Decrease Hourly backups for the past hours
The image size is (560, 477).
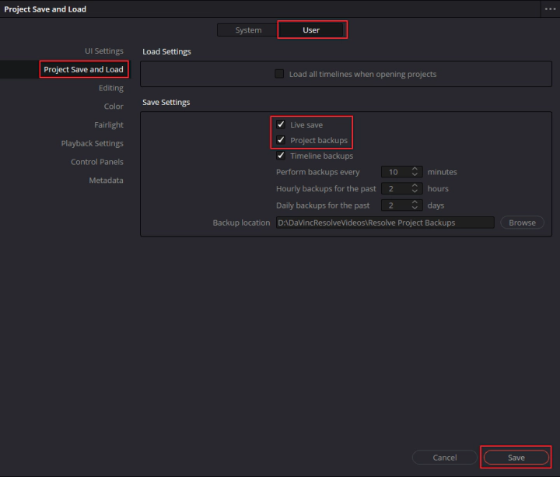click(415, 191)
